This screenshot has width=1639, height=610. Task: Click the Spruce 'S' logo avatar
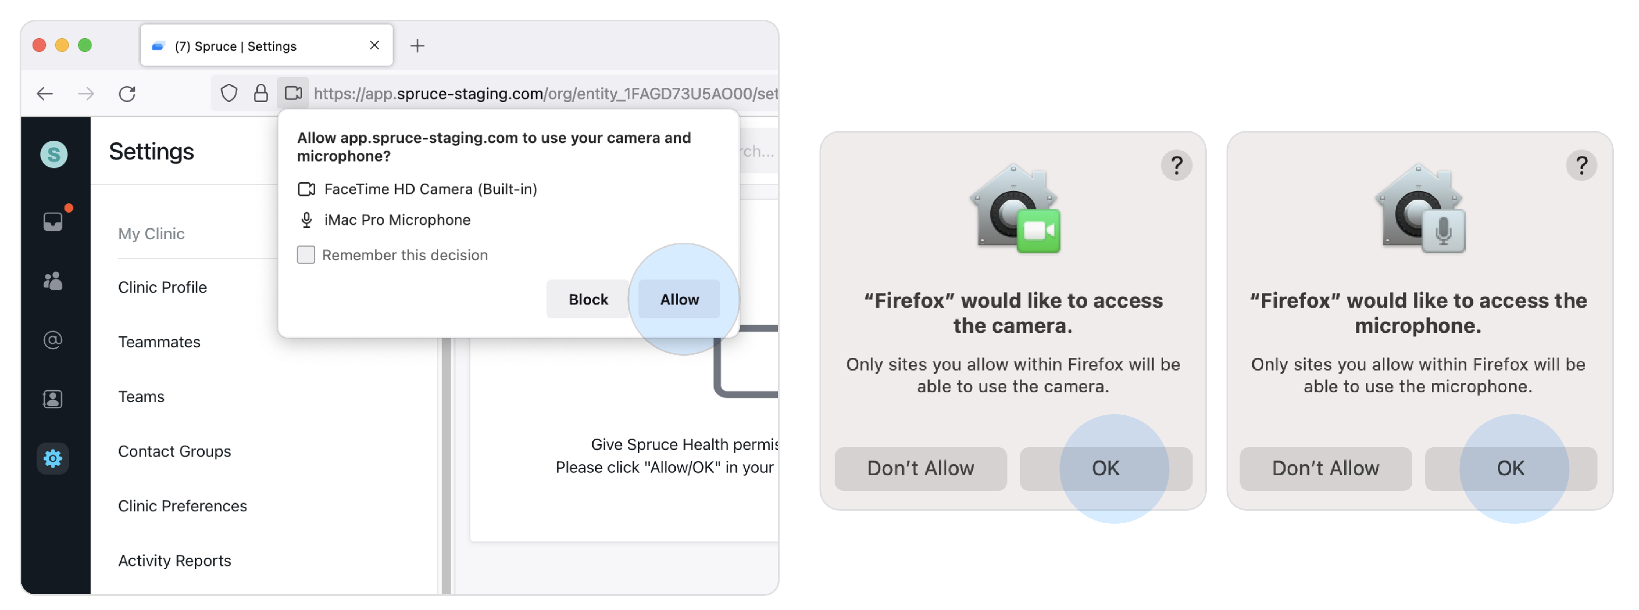(54, 154)
